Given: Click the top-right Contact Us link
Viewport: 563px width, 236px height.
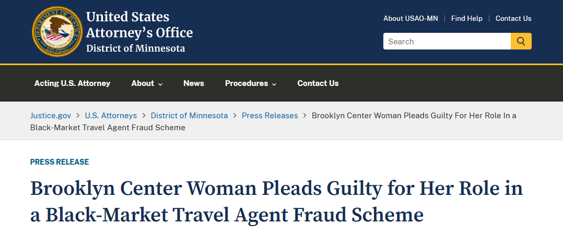Looking at the screenshot, I should pyautogui.click(x=513, y=18).
